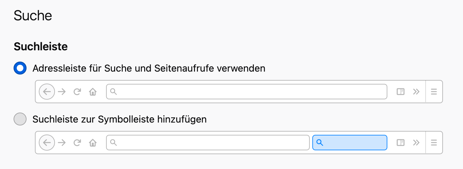
Task: Click hamburger menu in lower toolbar preview
Action: pyautogui.click(x=434, y=143)
